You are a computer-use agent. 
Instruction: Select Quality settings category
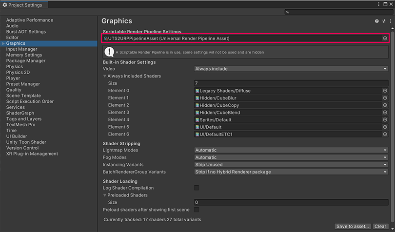(14, 90)
